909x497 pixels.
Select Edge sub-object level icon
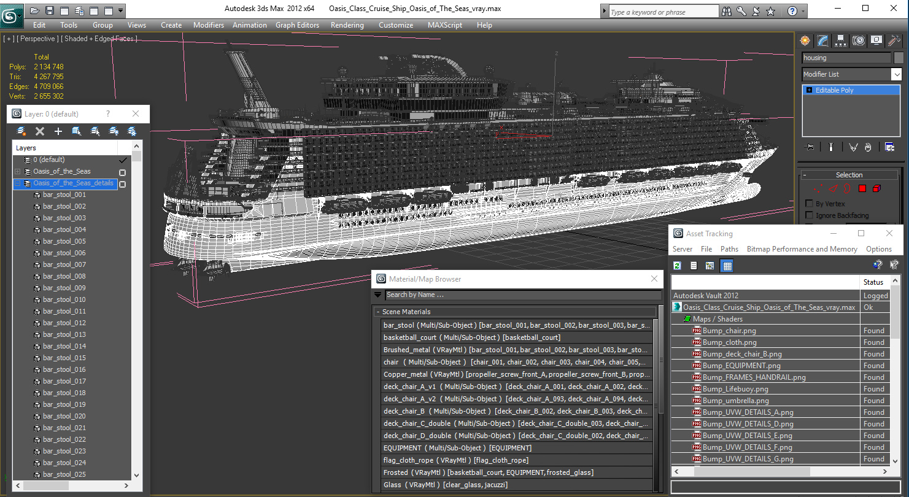tap(832, 189)
